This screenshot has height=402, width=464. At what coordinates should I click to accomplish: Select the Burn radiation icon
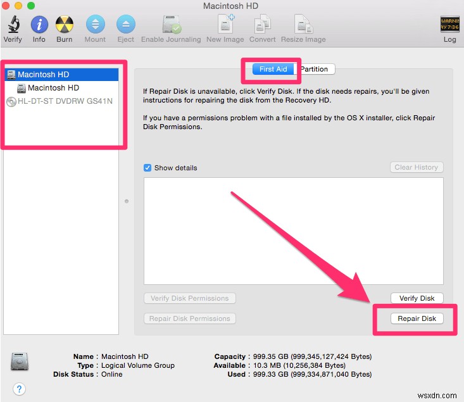click(64, 24)
